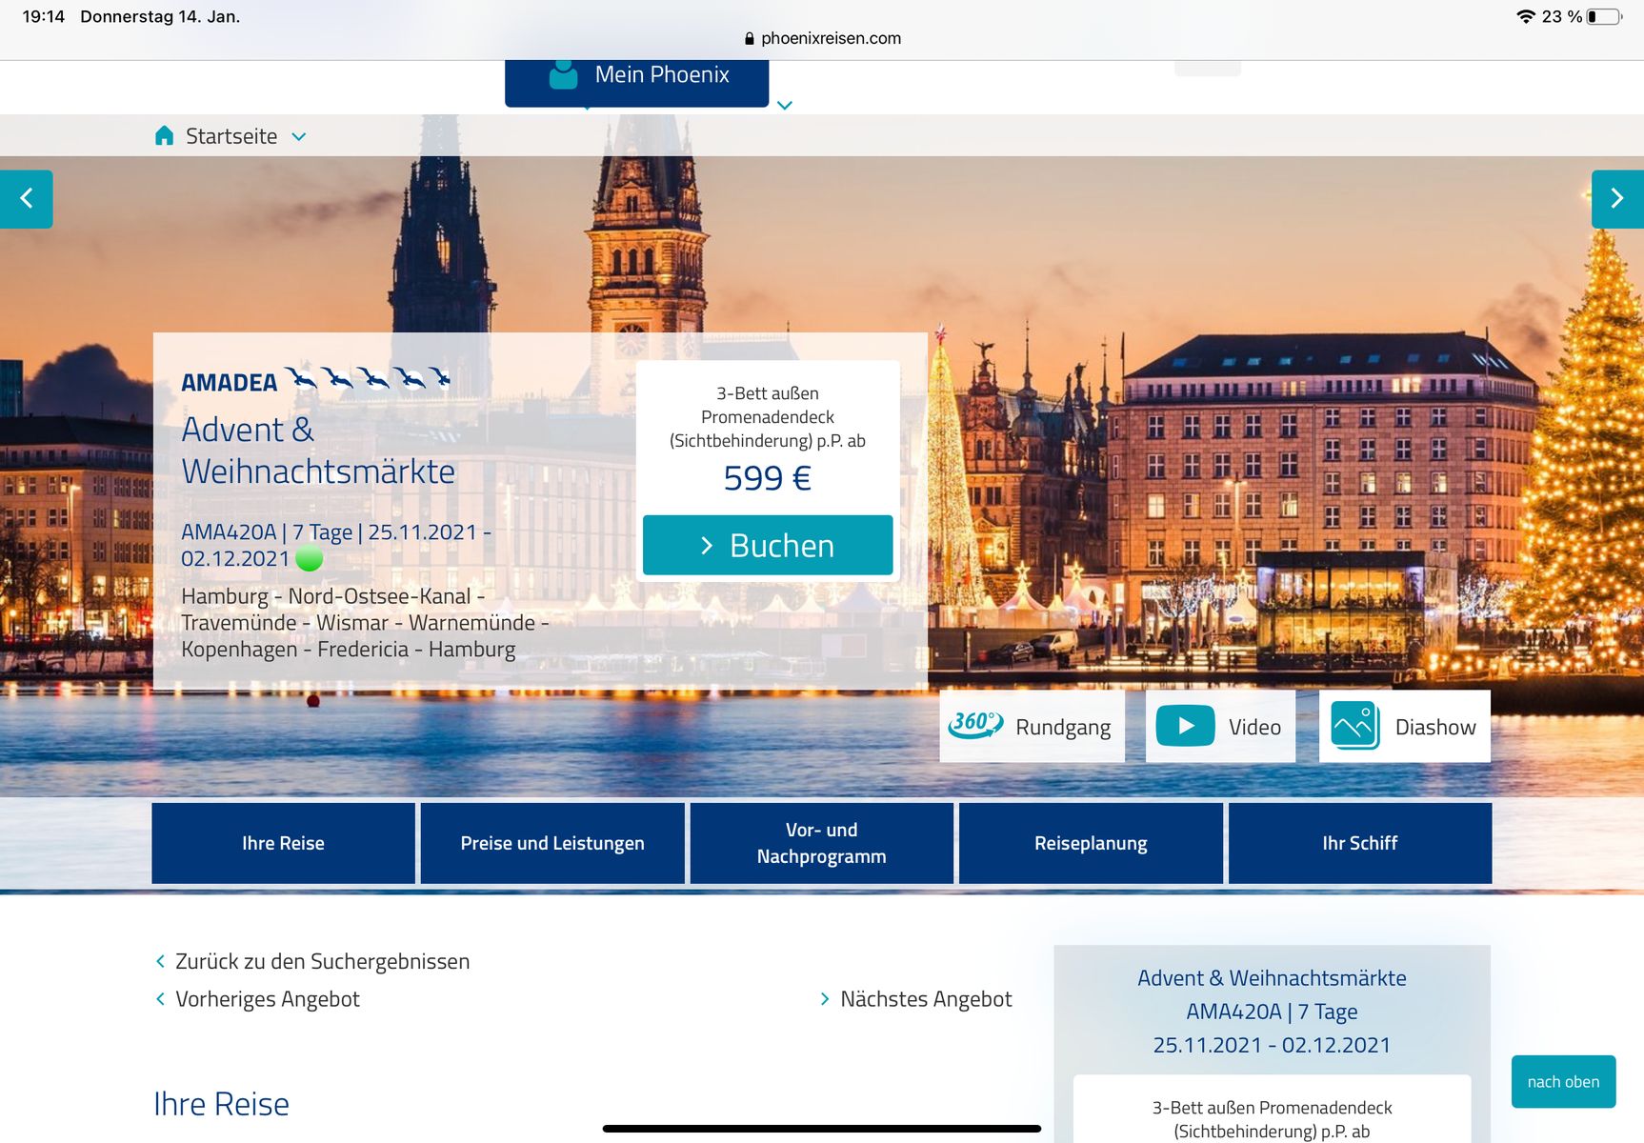The image size is (1644, 1143).
Task: Click the Mein Phoenix user icon
Action: (564, 75)
